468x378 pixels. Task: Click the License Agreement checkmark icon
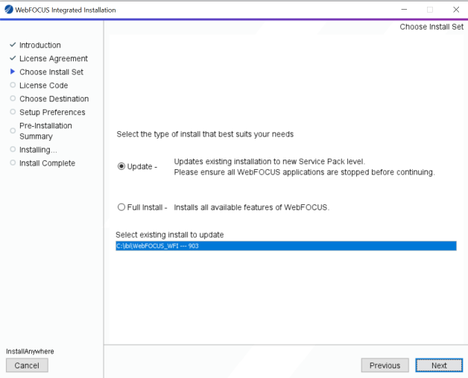pos(13,58)
